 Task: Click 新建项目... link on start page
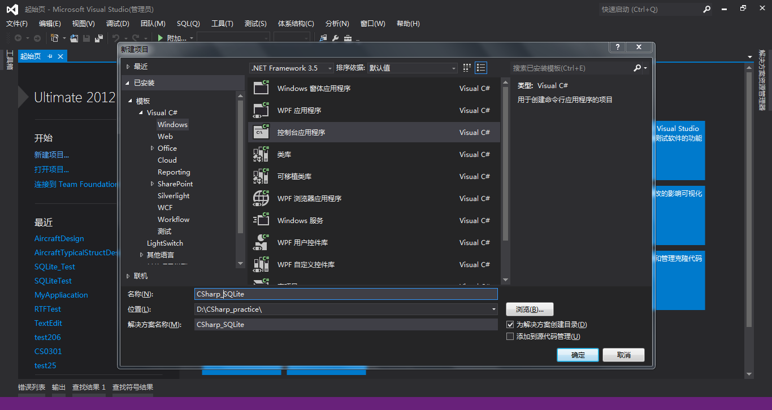pyautogui.click(x=51, y=155)
